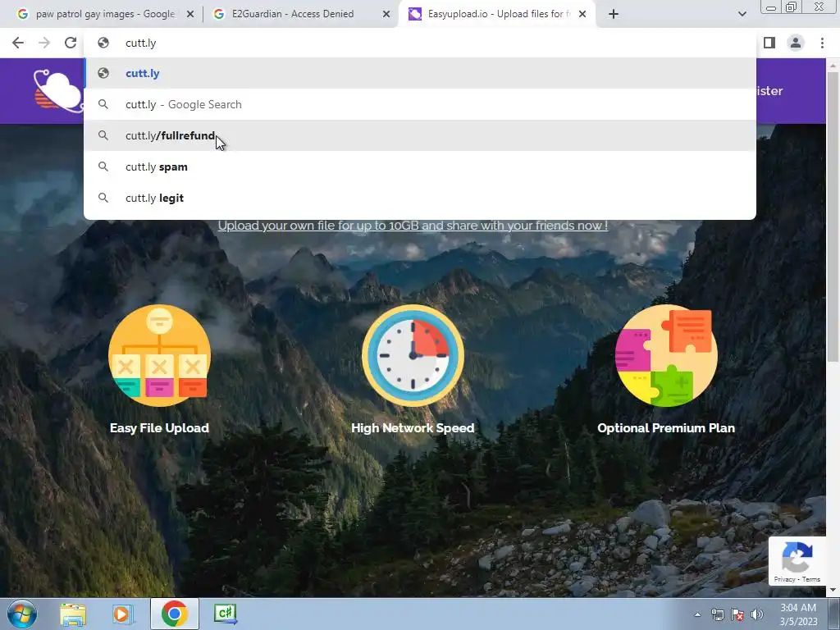This screenshot has height=630, width=840.
Task: Open the upload your own file link
Action: pos(413,226)
